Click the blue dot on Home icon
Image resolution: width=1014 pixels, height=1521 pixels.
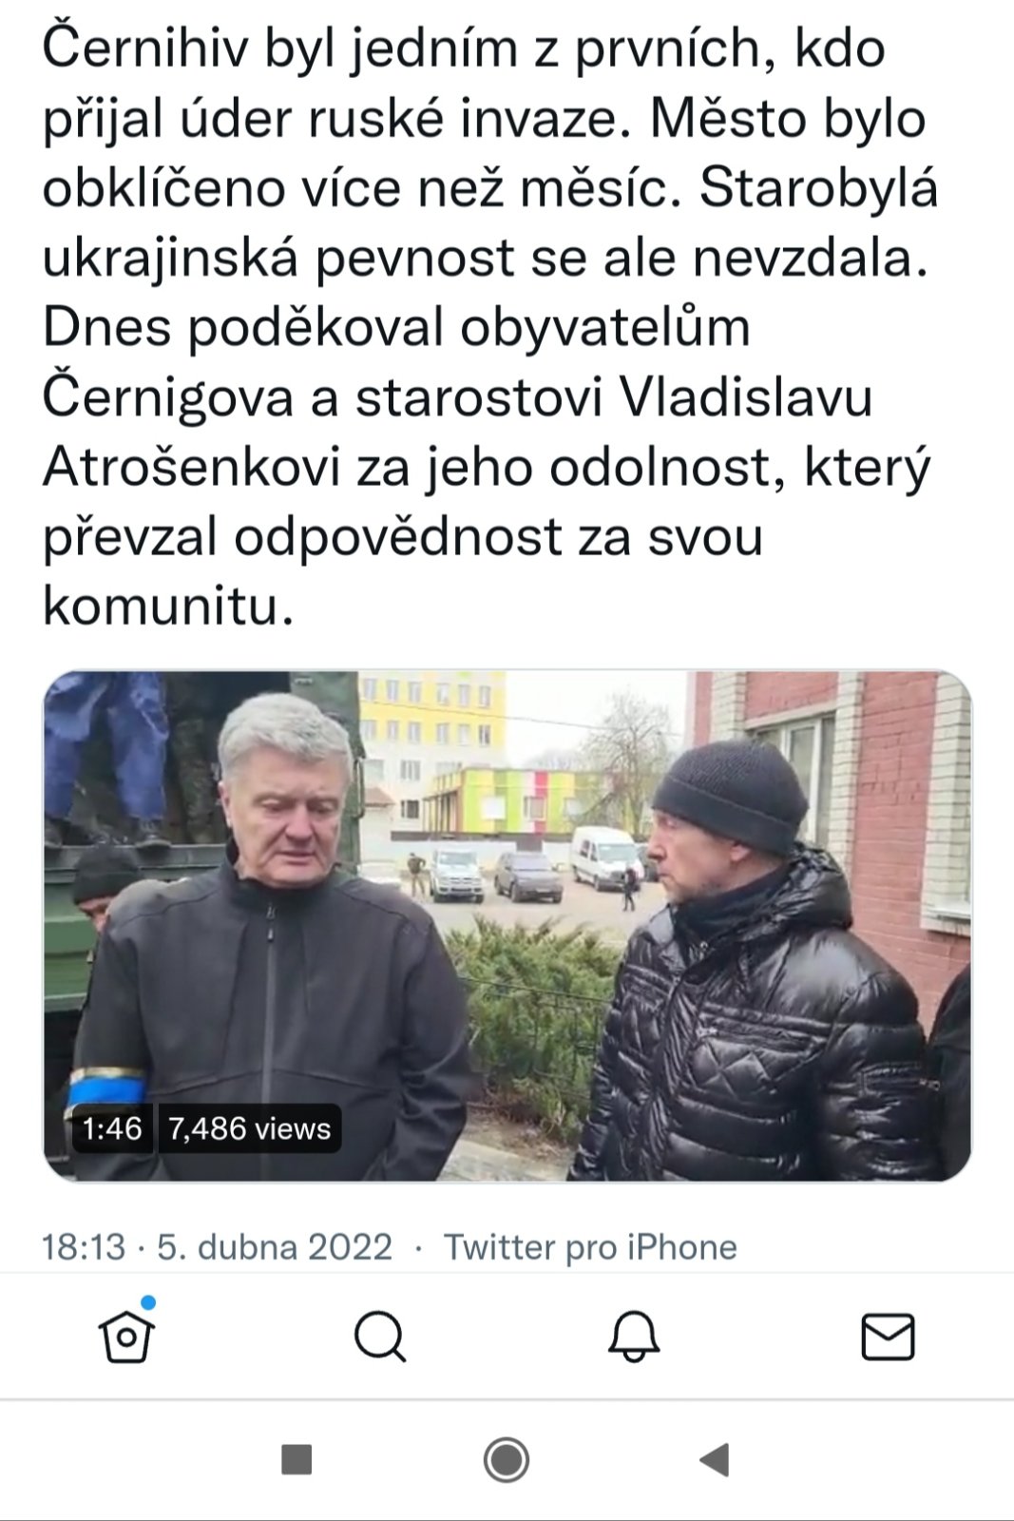pos(148,1302)
